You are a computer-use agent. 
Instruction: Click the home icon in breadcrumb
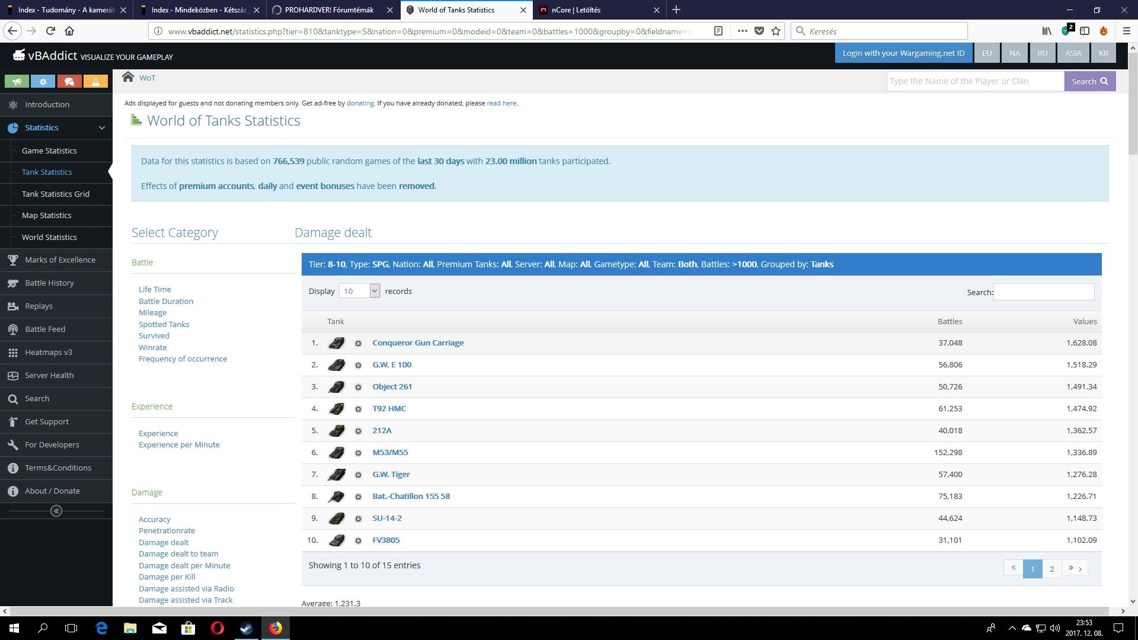[x=128, y=77]
